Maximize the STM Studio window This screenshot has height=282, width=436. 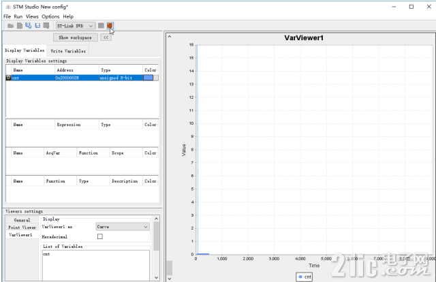(x=411, y=7)
